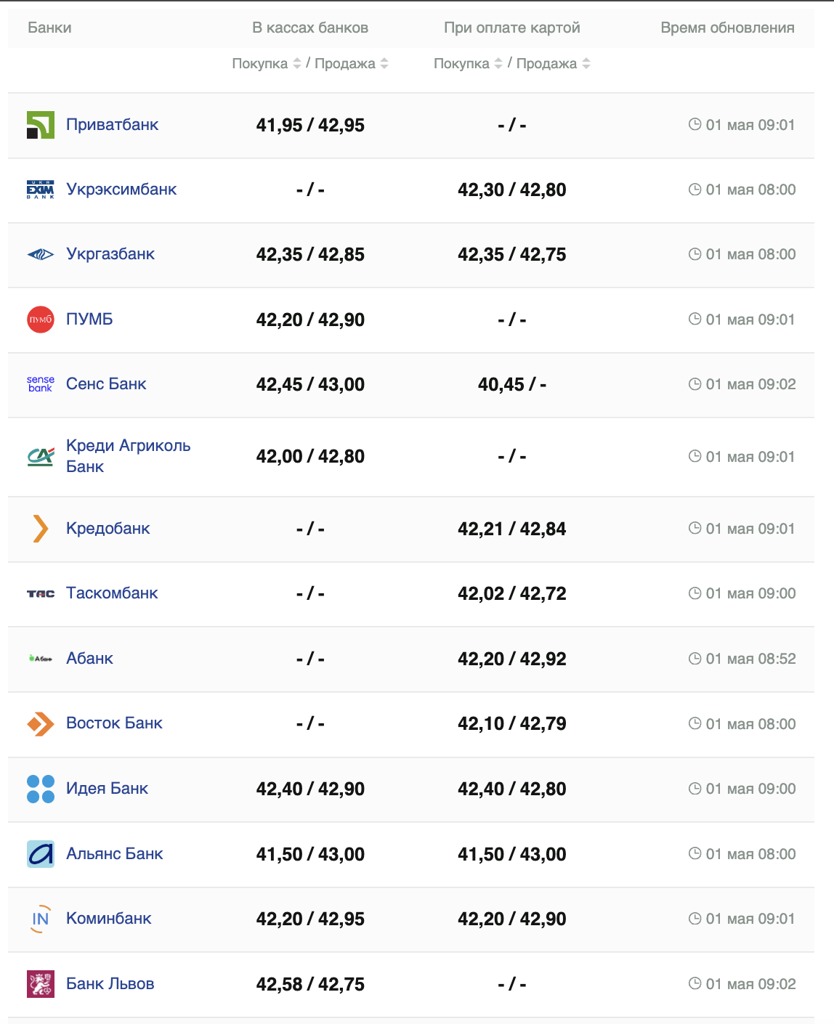834x1024 pixels.
Task: Open the Креди Агриколь Банк link
Action: 128,456
